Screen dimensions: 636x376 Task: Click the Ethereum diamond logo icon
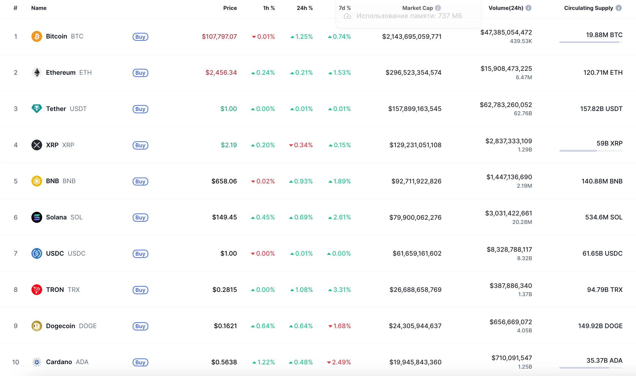coord(36,72)
